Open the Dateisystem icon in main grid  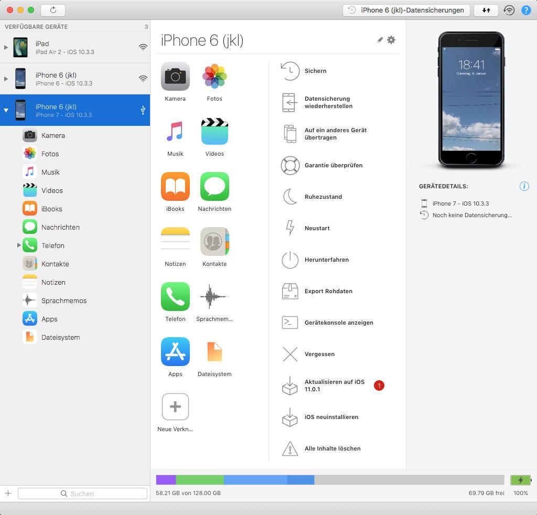point(214,352)
